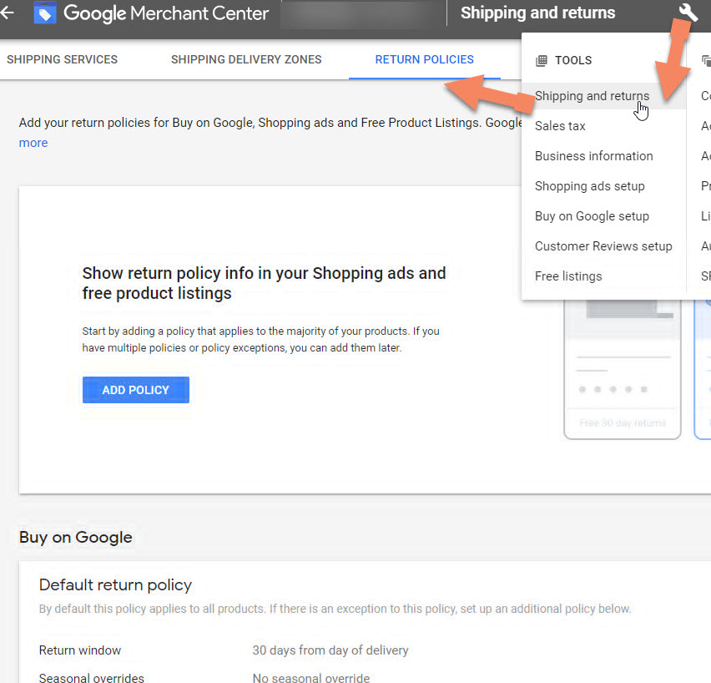711x683 pixels.
Task: Click the 'Return window' label
Action: 80,650
